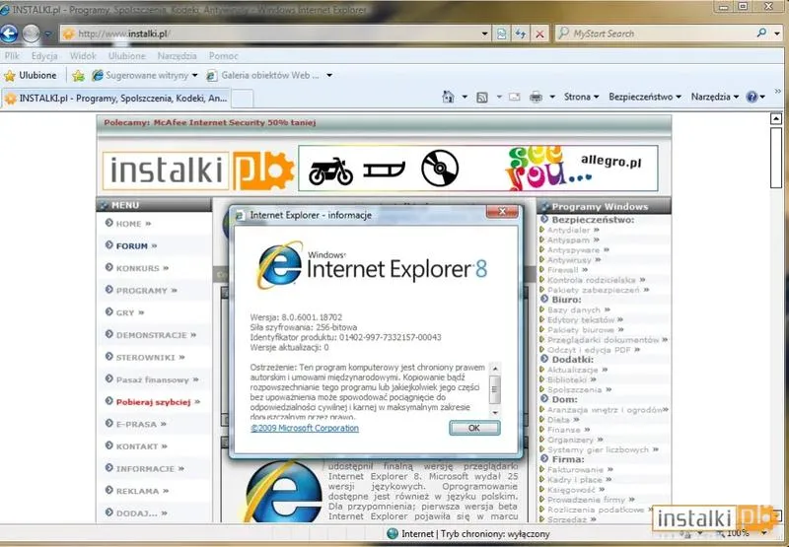
Task: Open Sugerowane witryny dropdown
Action: pyautogui.click(x=145, y=76)
